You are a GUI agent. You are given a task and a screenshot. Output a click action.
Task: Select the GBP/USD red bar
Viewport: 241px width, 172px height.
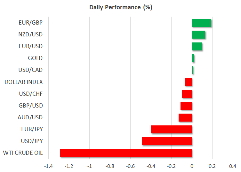pyautogui.click(x=186, y=106)
